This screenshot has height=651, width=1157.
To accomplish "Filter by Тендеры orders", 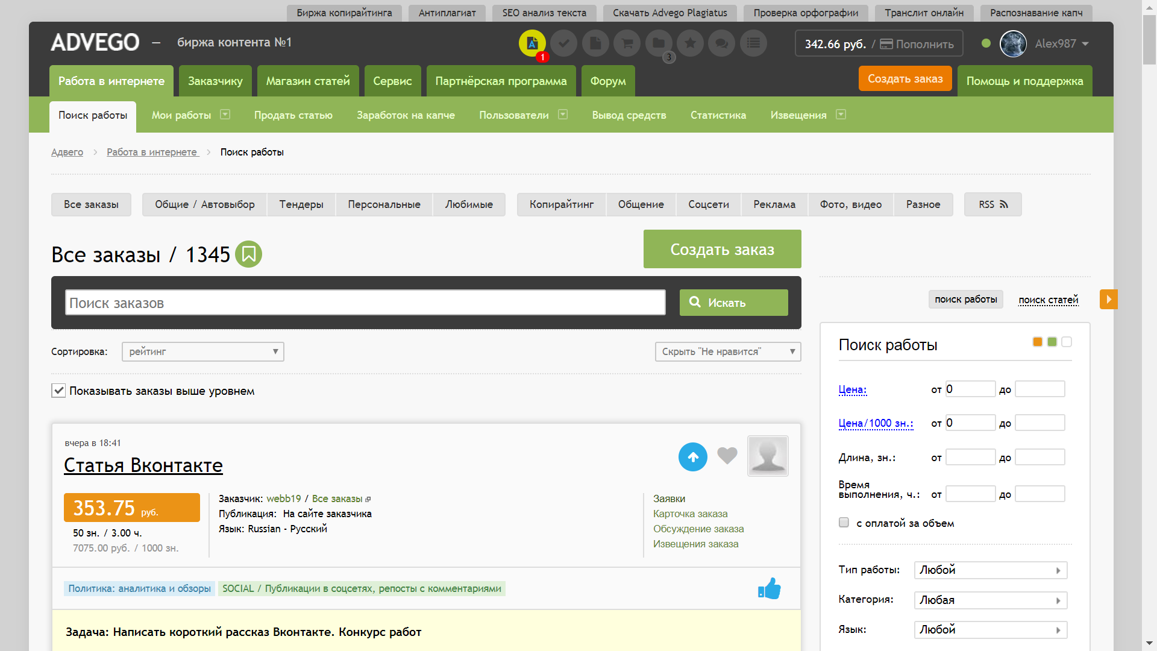I will coord(301,204).
